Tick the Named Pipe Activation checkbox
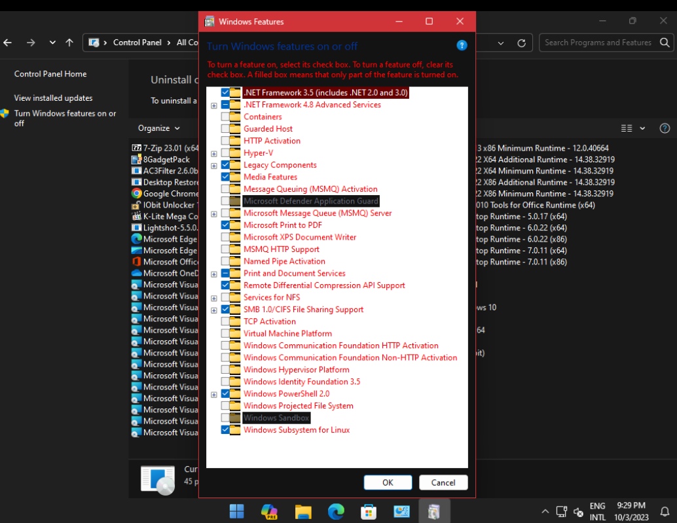Viewport: 677px width, 523px height. pyautogui.click(x=225, y=261)
